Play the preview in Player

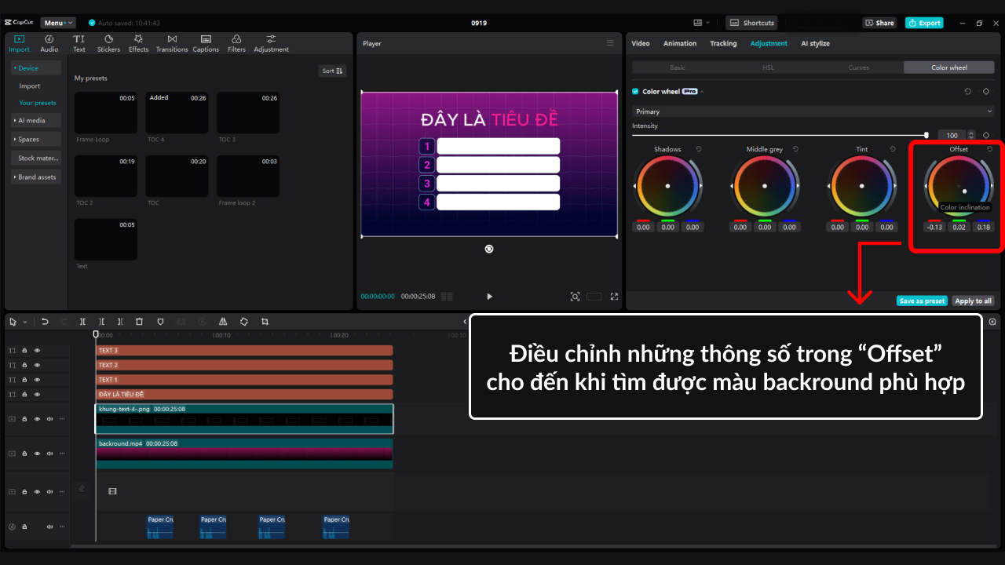tap(489, 297)
